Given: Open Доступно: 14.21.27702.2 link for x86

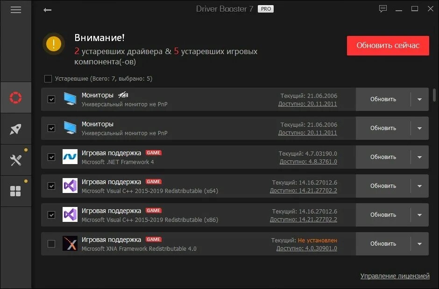Looking at the screenshot, I should click(x=304, y=220).
